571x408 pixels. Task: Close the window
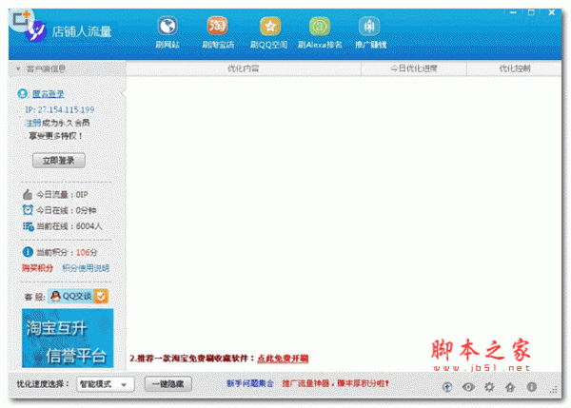(551, 12)
